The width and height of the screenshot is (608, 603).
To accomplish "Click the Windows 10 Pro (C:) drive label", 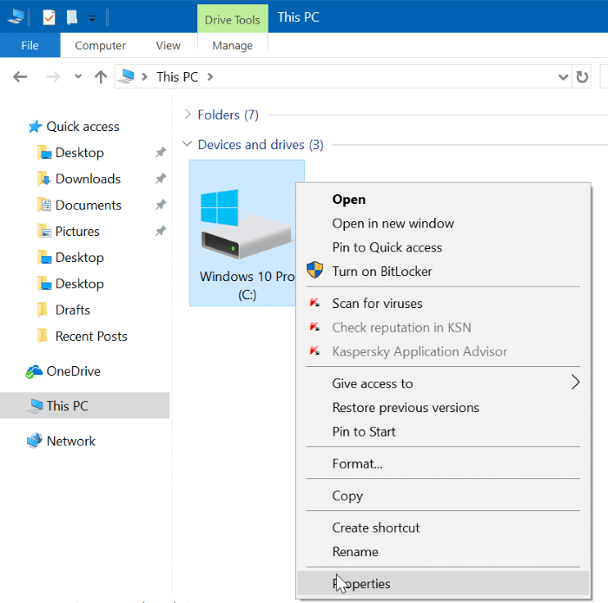I will tap(247, 285).
